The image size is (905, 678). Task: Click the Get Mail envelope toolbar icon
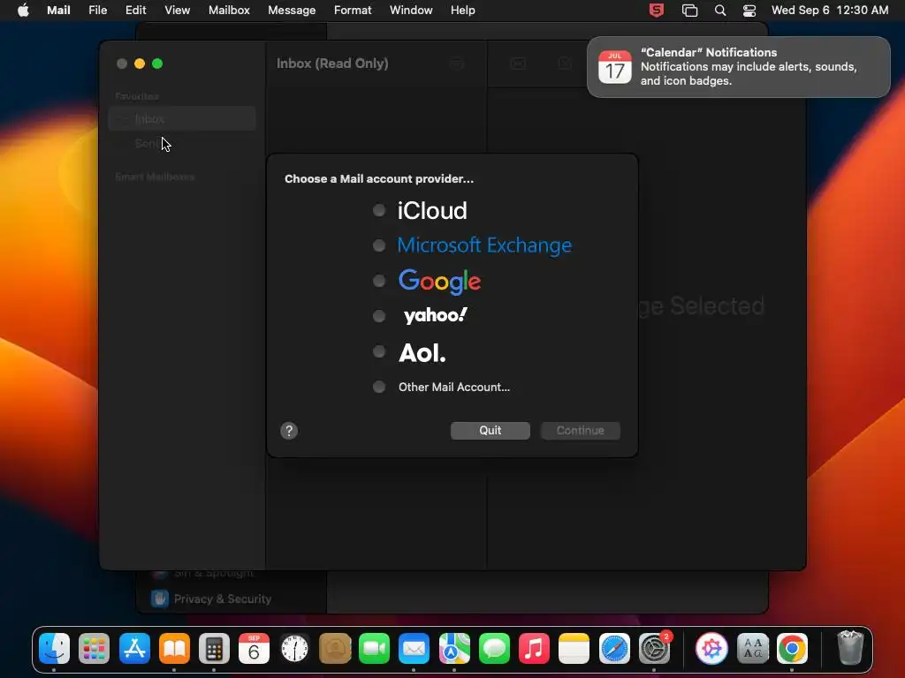pyautogui.click(x=518, y=64)
